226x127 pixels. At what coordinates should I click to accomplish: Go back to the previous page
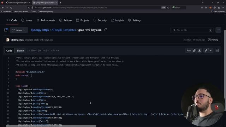(x=3, y=7)
